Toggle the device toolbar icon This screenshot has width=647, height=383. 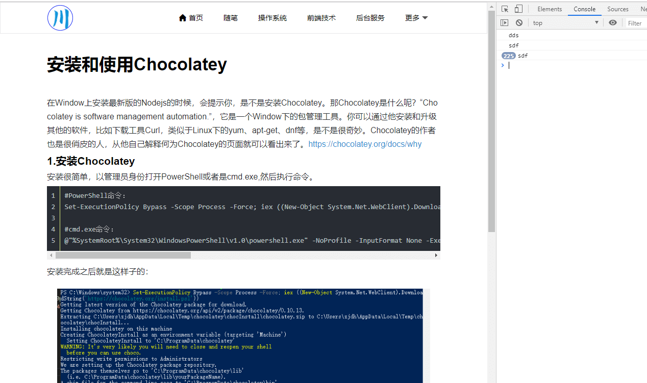pos(518,9)
